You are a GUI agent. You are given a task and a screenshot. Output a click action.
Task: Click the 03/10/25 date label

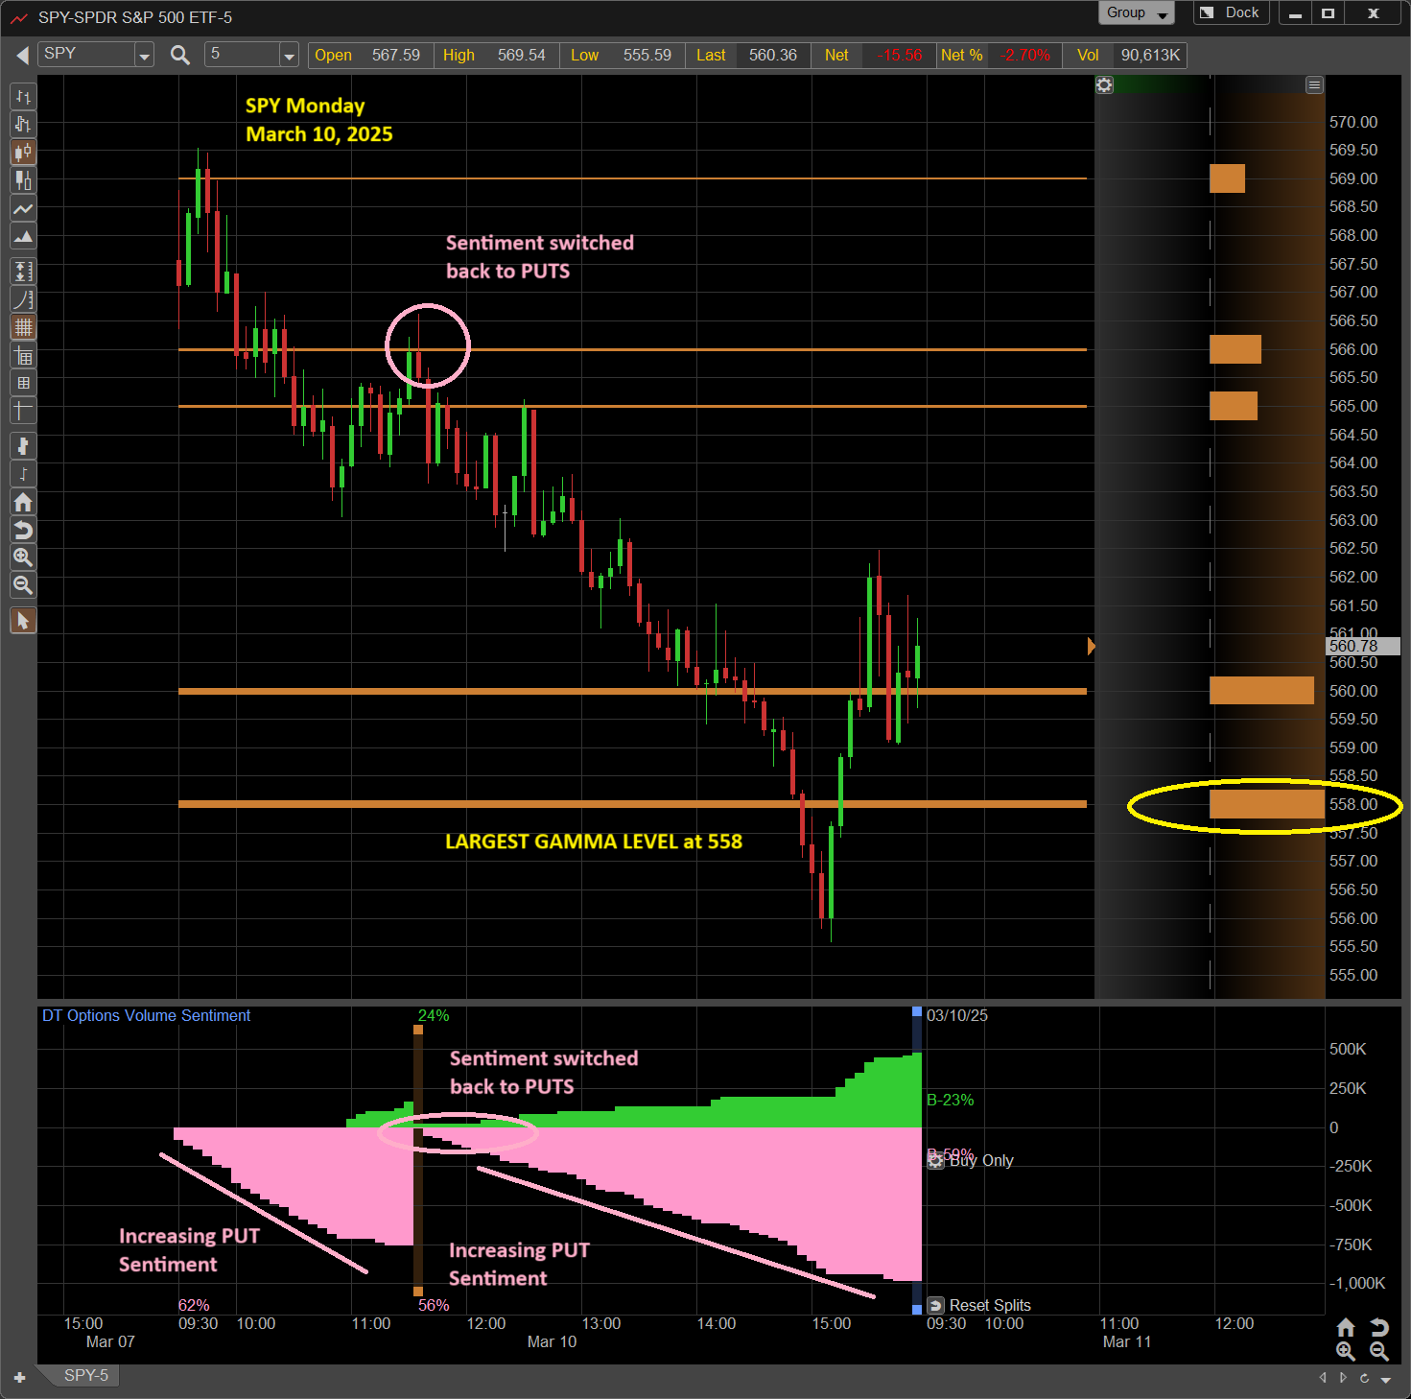click(957, 1015)
